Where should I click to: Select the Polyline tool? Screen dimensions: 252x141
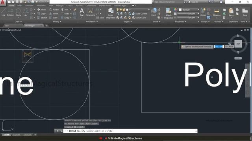(x=10, y=12)
